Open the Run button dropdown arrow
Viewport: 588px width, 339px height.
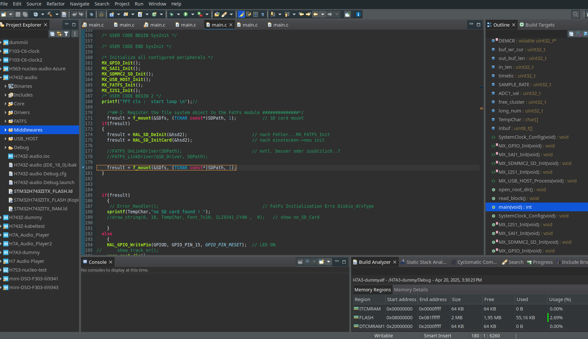click(x=192, y=14)
